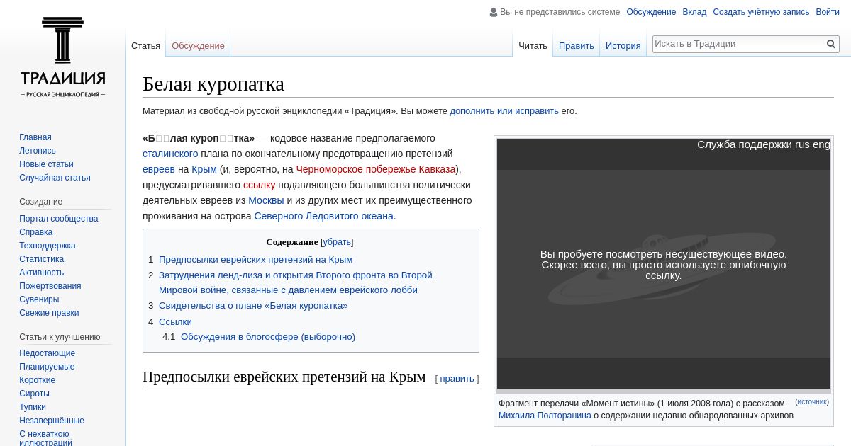The height and width of the screenshot is (446, 851).
Task: Click Создать учётную запись
Action: 761,12
